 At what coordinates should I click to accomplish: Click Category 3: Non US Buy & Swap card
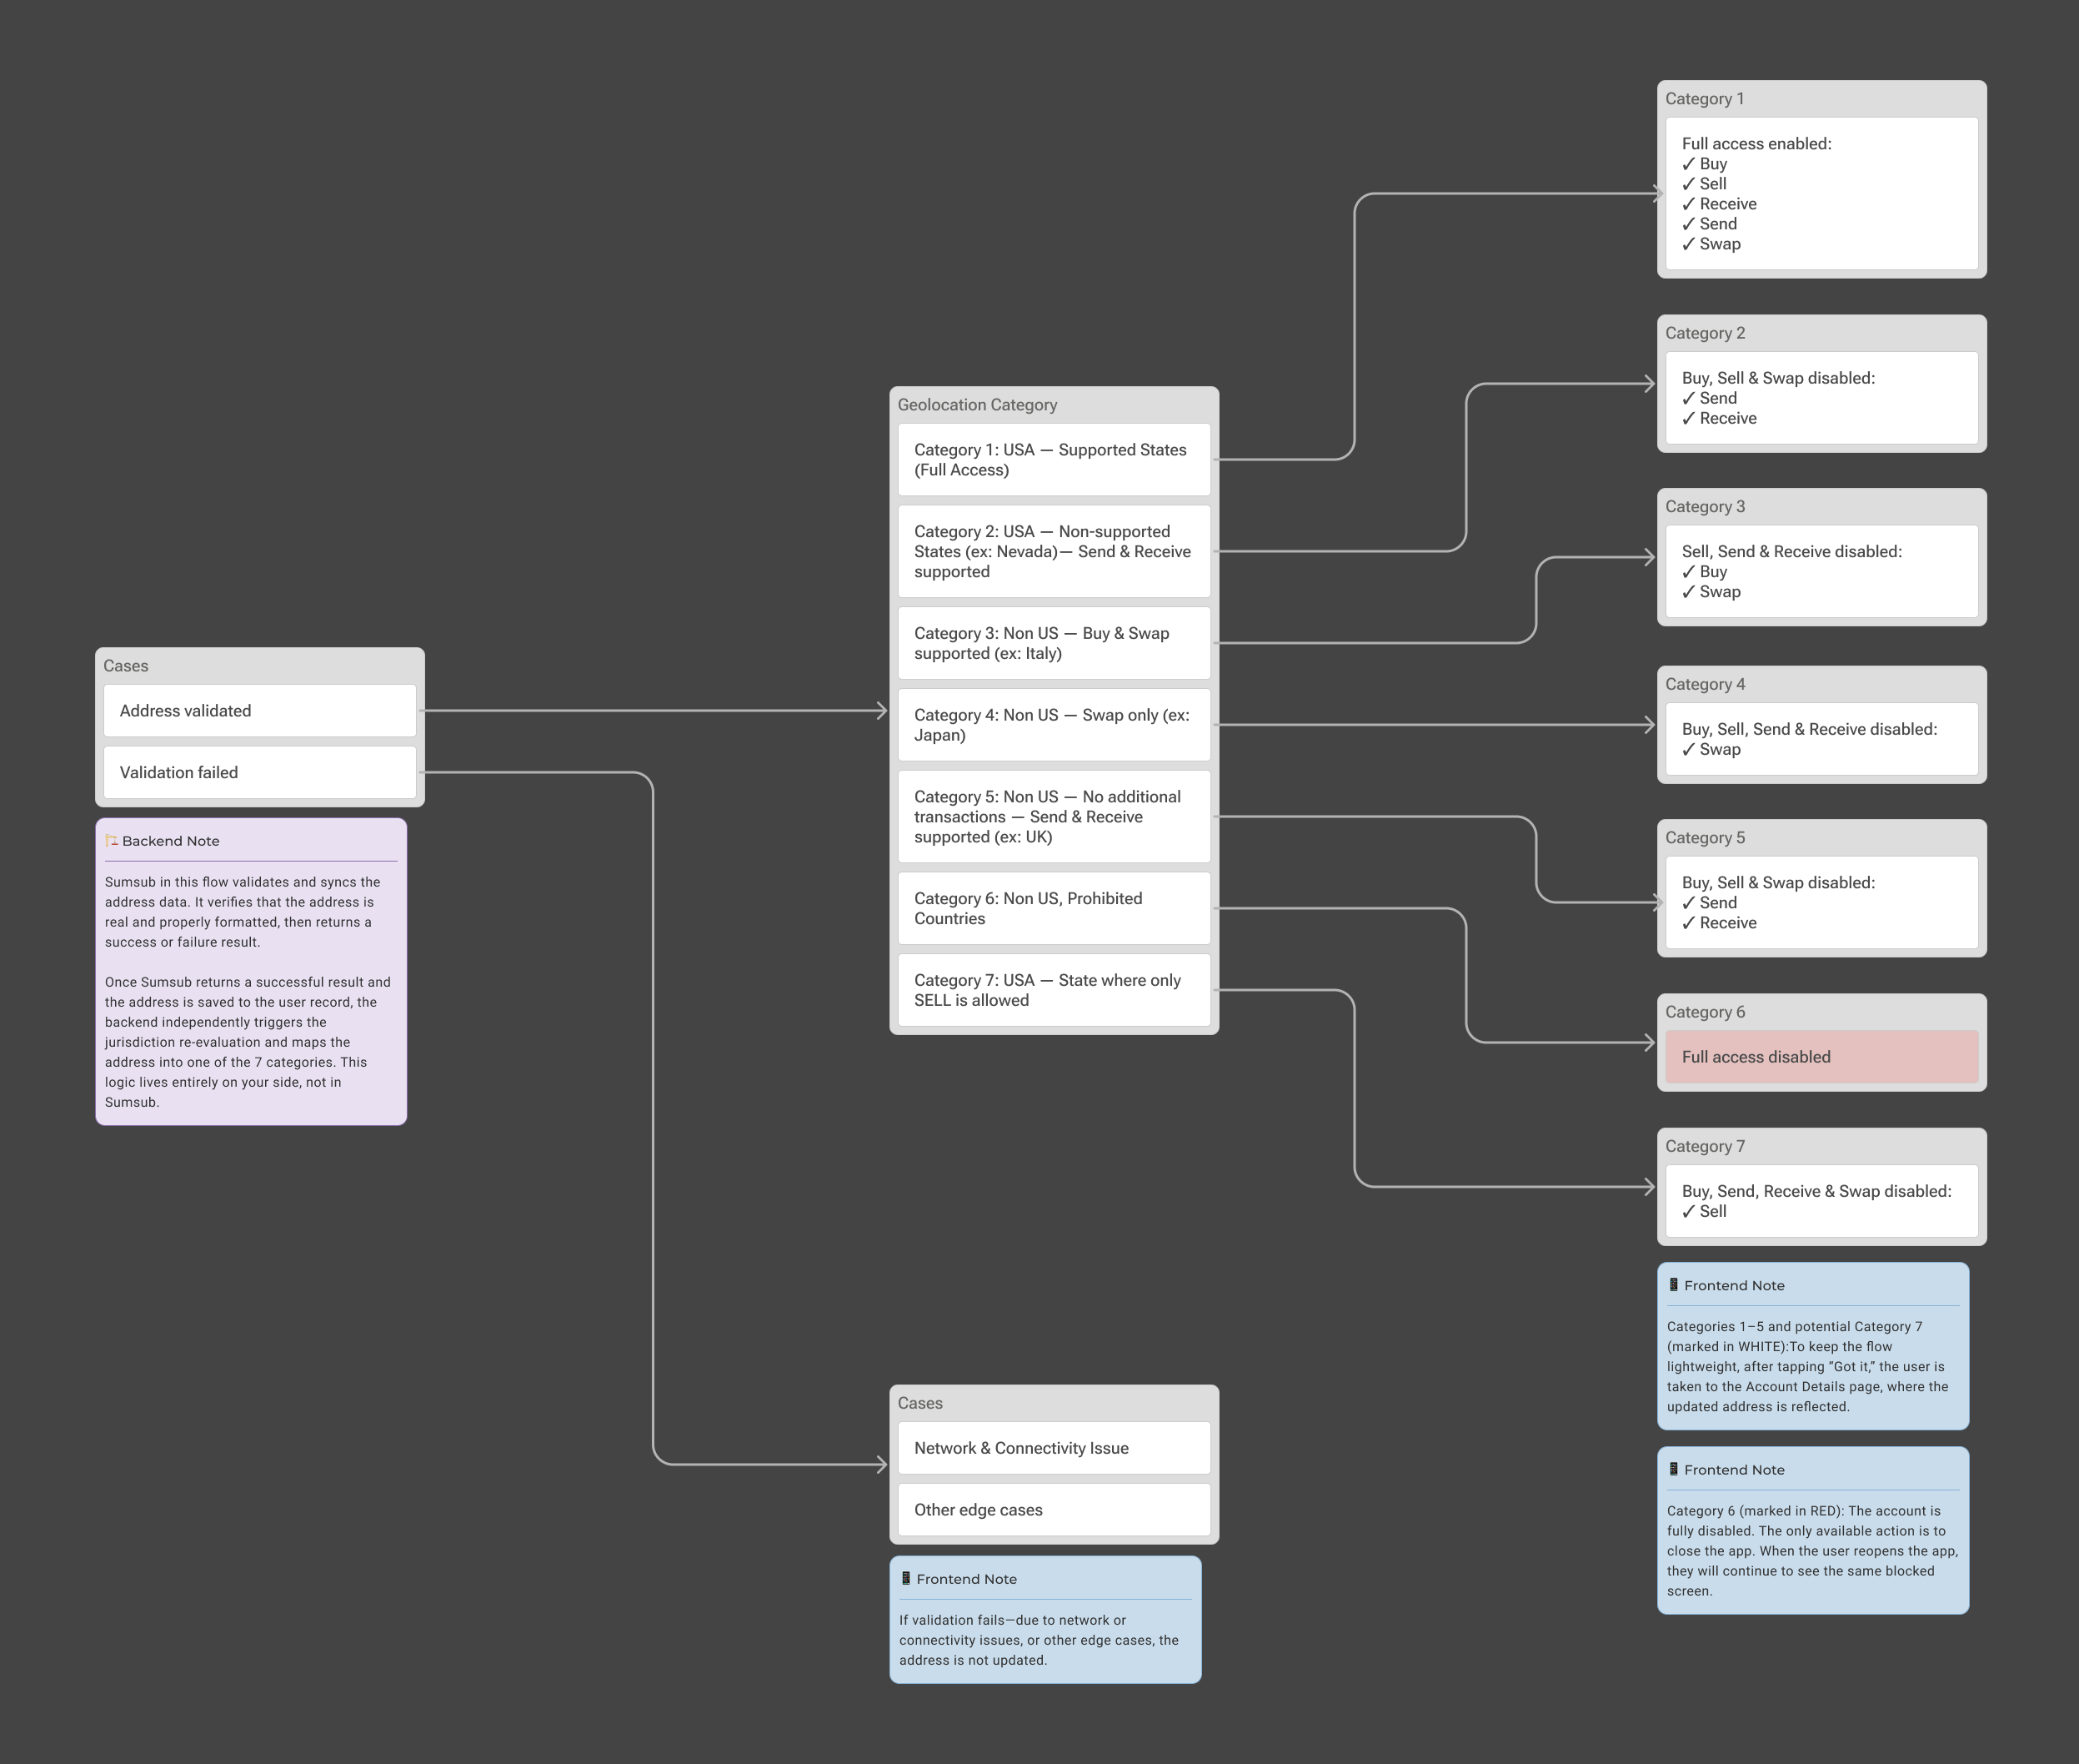point(1055,643)
